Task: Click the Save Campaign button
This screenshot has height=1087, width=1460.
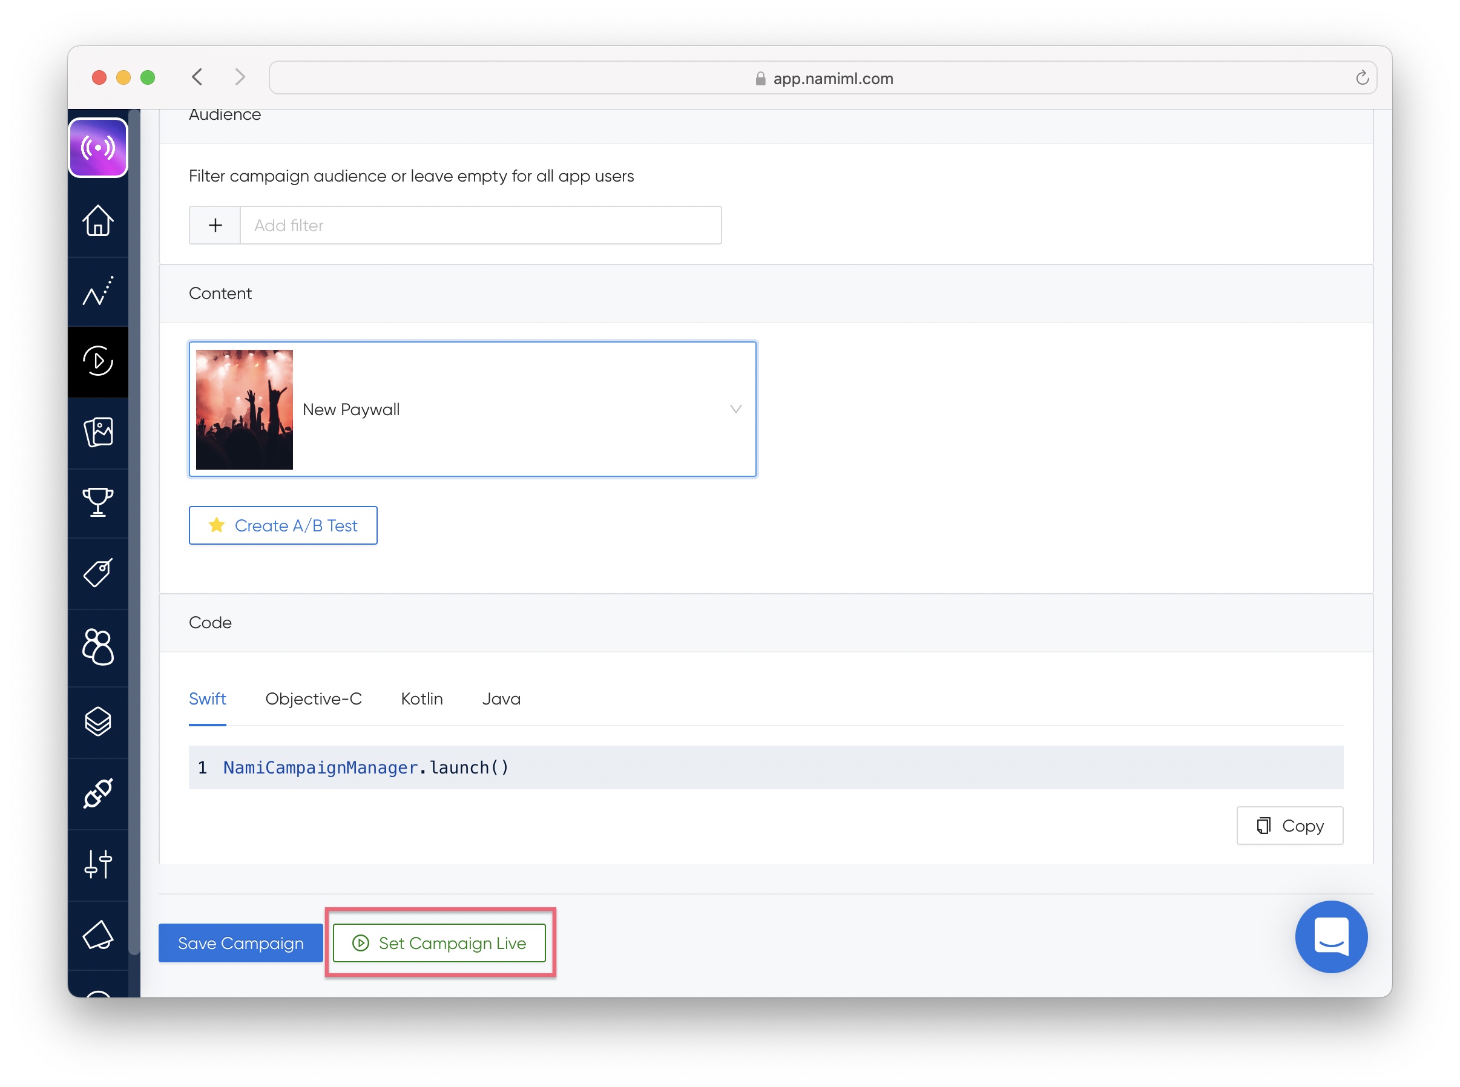Action: (x=240, y=943)
